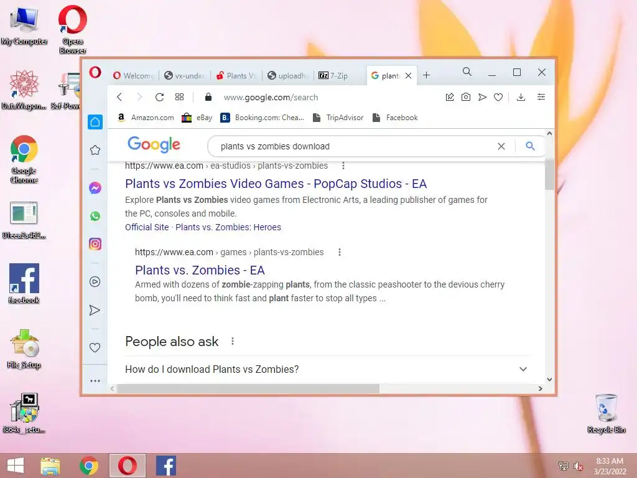The height and width of the screenshot is (478, 637).
Task: Open options for ea-studios result
Action: point(343,166)
